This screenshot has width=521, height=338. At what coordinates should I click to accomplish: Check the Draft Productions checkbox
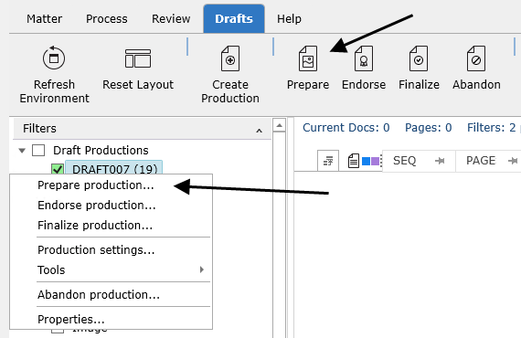[x=38, y=151]
